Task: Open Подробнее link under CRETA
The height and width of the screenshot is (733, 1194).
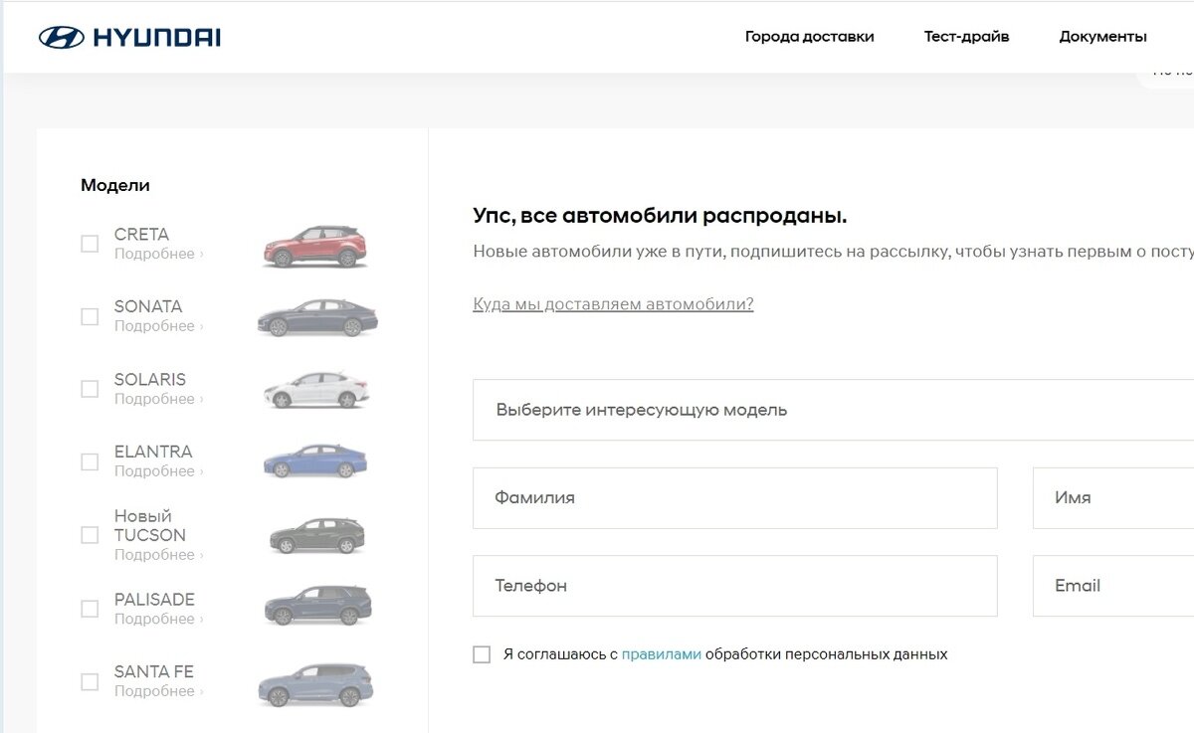Action: pyautogui.click(x=158, y=254)
